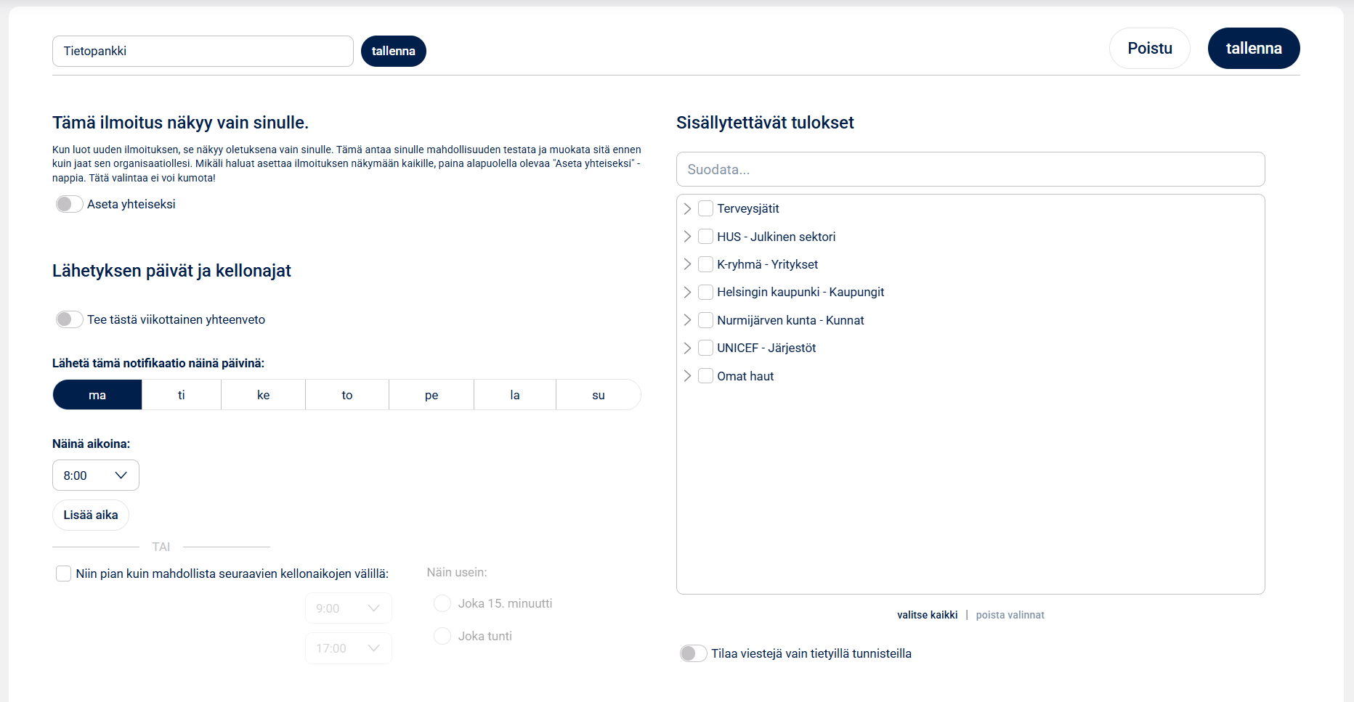Toggle the Aseta yhteiseksi switch

[x=69, y=205]
